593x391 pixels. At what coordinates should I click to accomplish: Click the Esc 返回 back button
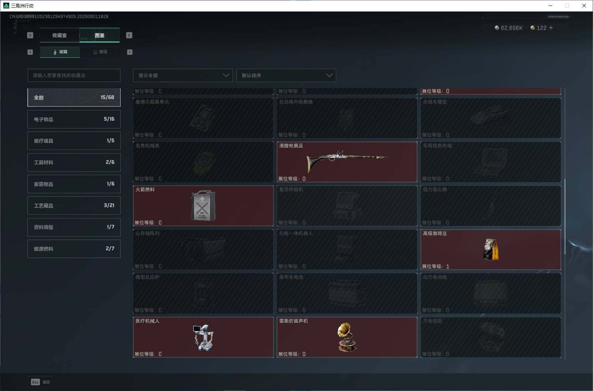[40, 382]
